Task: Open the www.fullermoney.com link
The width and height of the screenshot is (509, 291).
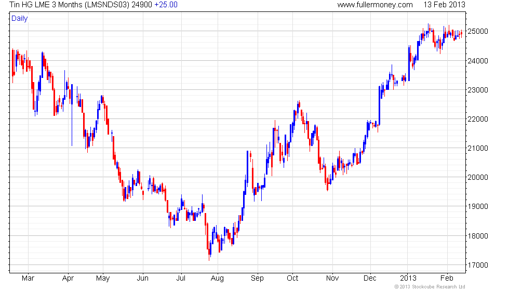Action: (375, 5)
